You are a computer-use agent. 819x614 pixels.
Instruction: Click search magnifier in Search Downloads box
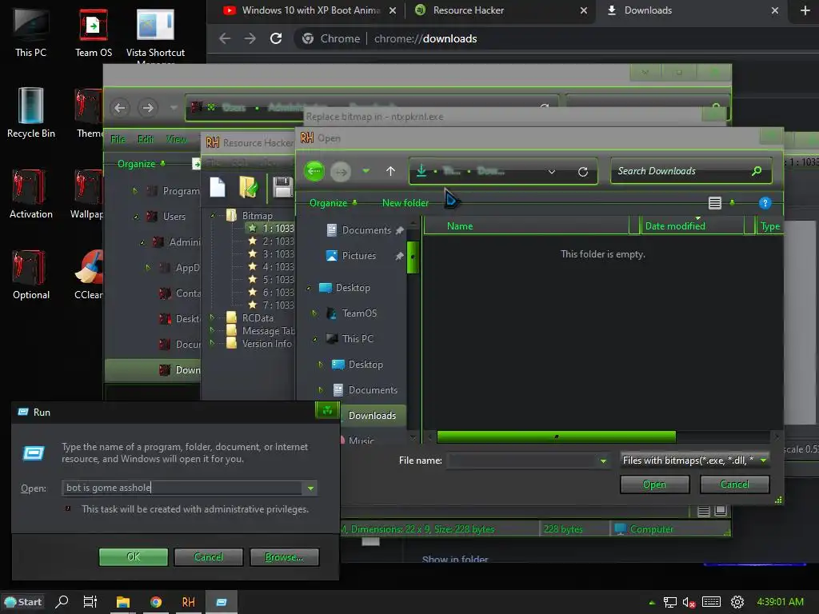coord(757,171)
